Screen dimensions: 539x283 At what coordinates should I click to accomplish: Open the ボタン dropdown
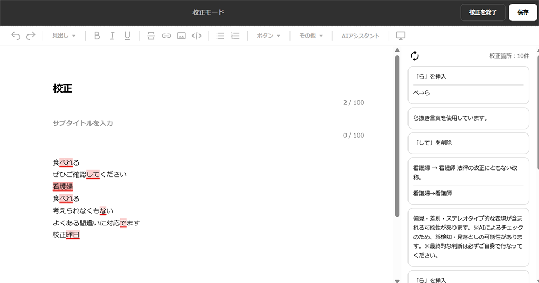pyautogui.click(x=268, y=36)
